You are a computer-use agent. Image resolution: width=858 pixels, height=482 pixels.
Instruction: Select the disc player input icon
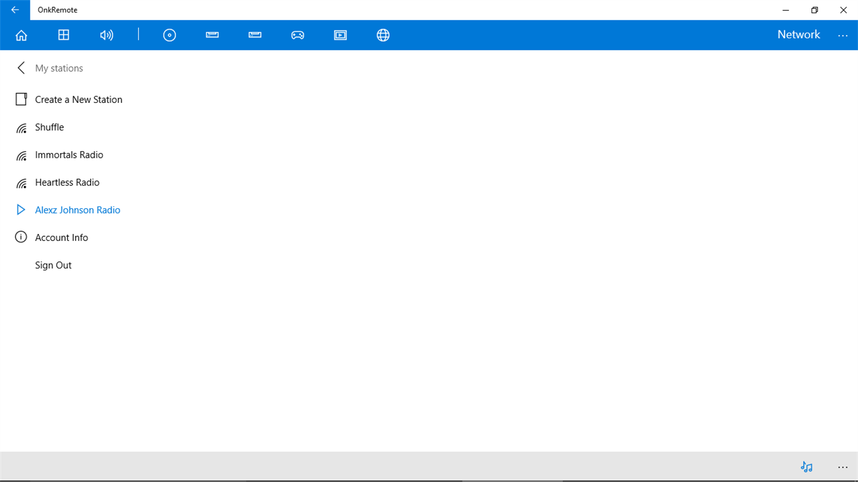tap(170, 35)
